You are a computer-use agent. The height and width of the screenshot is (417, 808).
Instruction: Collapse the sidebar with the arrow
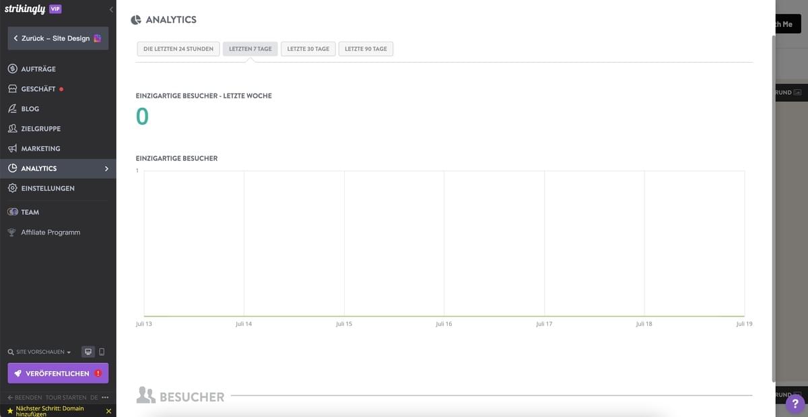coord(111,9)
